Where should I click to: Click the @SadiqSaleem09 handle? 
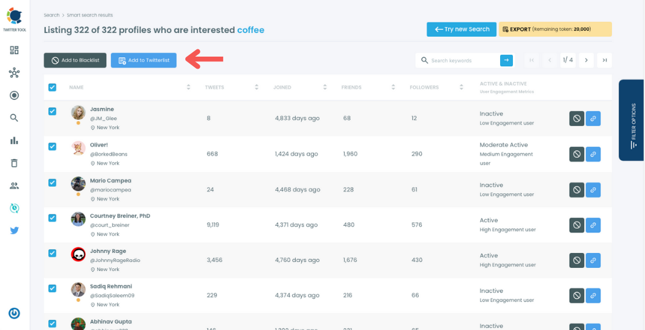(112, 296)
